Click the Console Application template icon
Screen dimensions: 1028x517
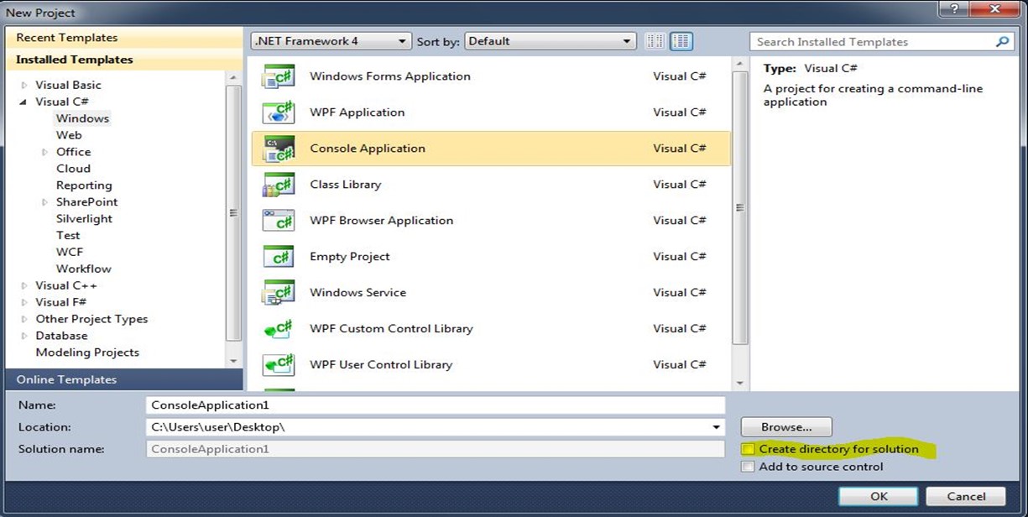[x=278, y=149]
